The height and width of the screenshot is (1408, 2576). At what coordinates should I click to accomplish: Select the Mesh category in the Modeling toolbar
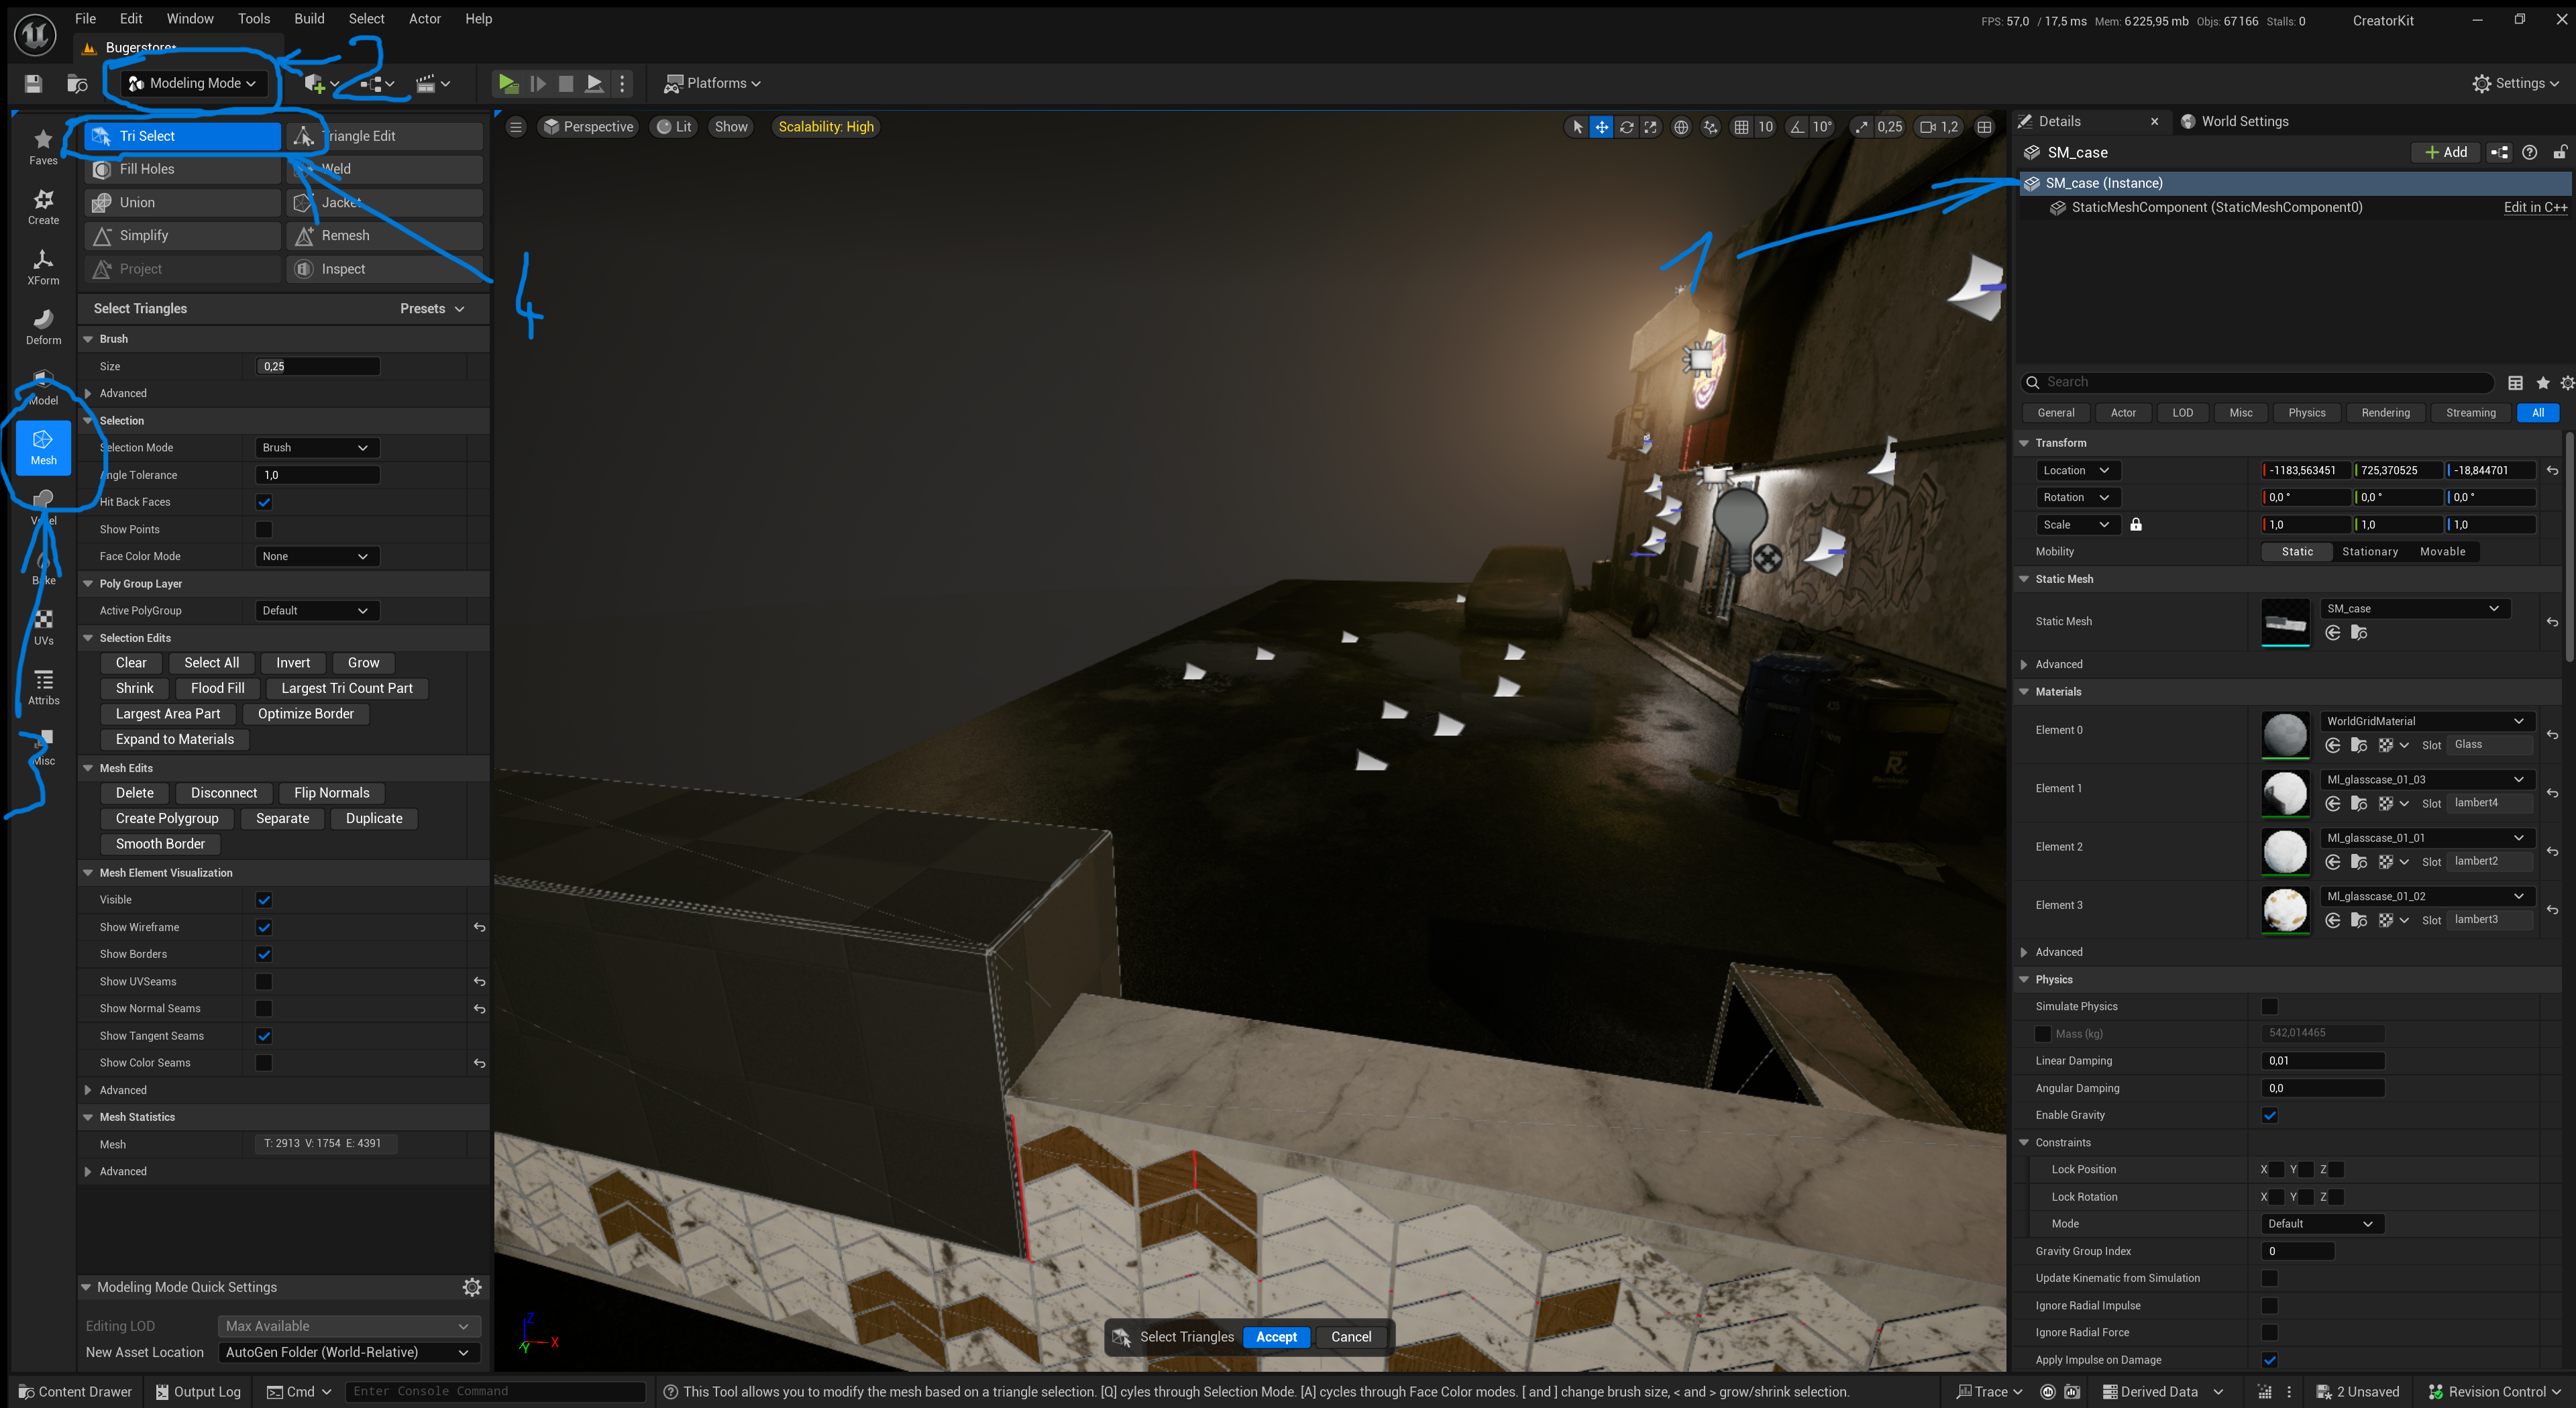(x=43, y=448)
